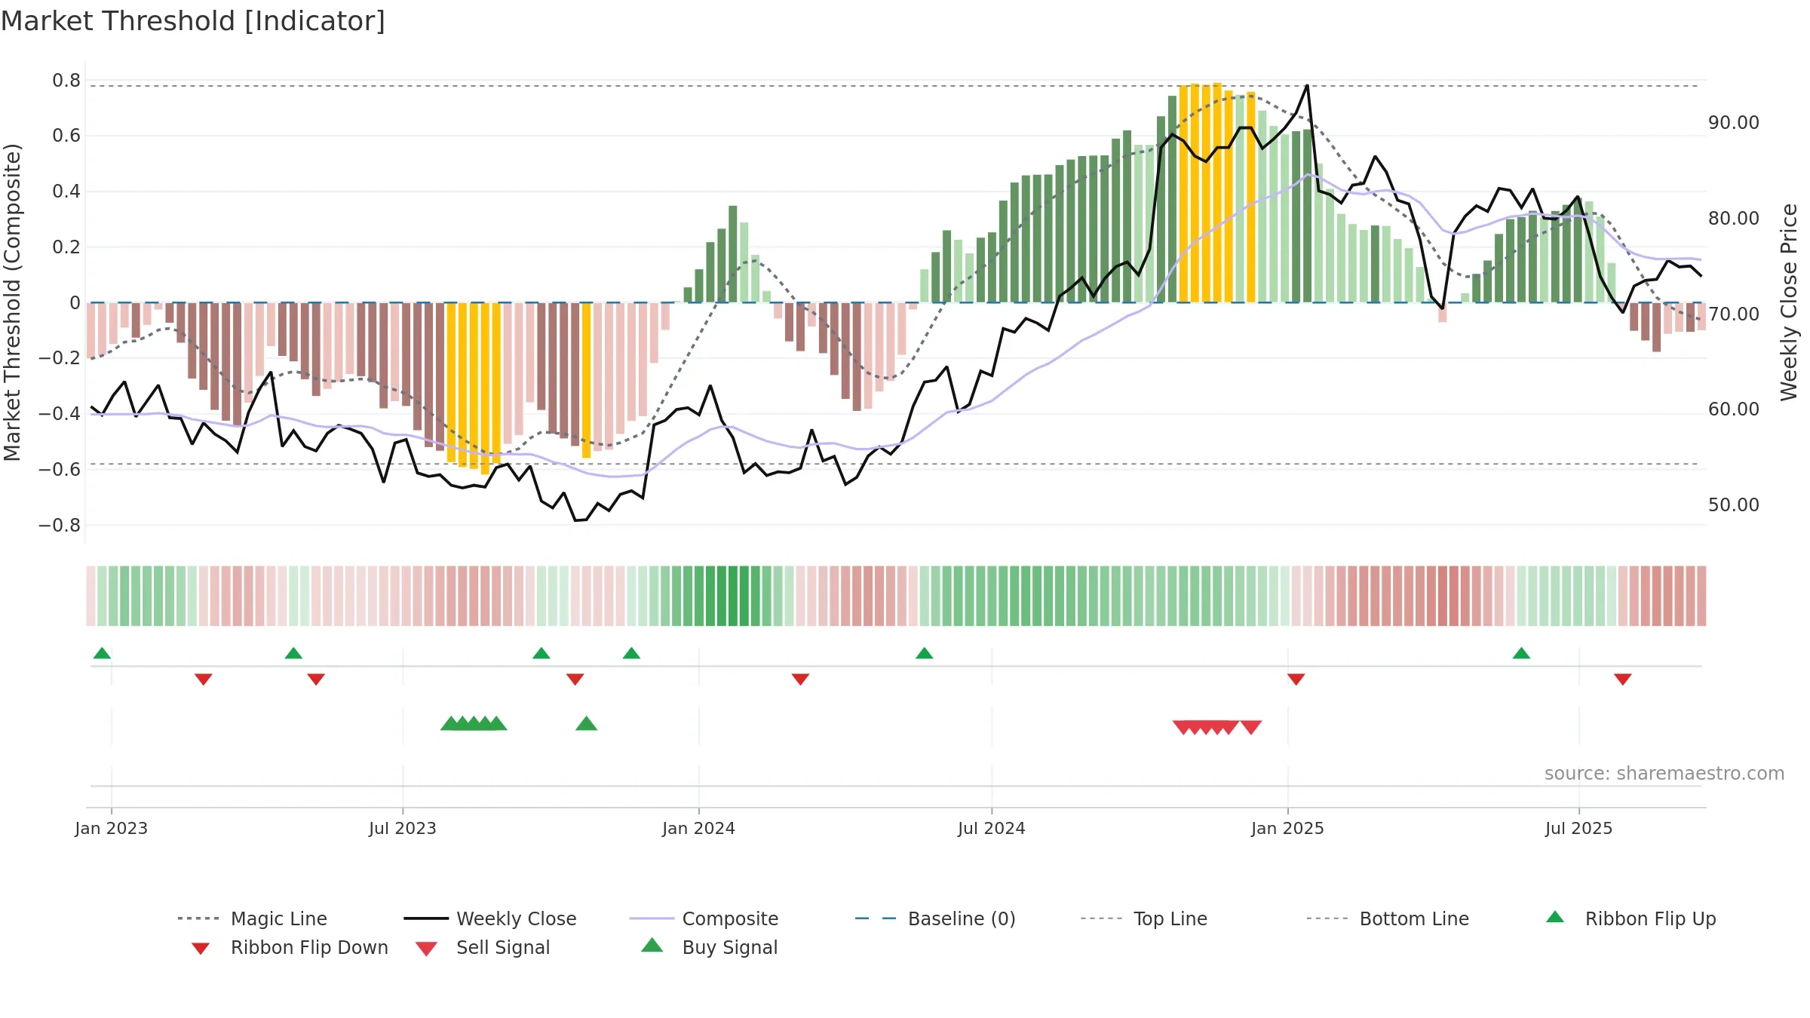Click the 'Jul 2024' x-axis label
The height and width of the screenshot is (1018, 1810).
[x=992, y=829]
